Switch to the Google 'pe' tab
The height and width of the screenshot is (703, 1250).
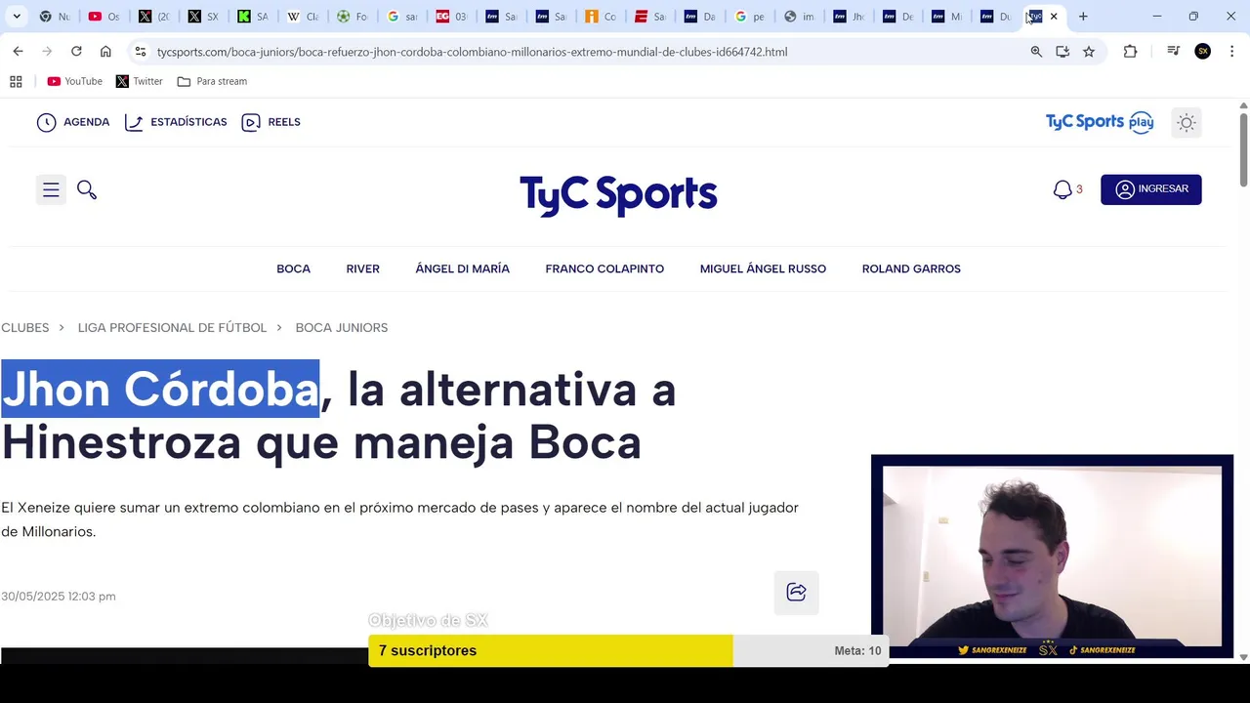(750, 17)
